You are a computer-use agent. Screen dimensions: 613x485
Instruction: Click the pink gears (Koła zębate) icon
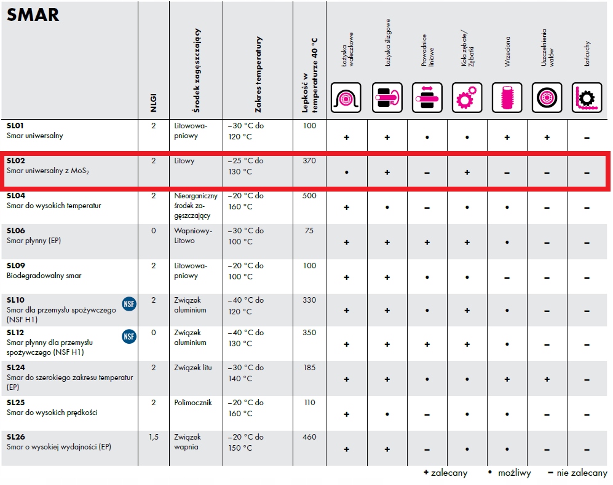[x=467, y=98]
